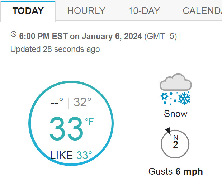
Task: Switch to the HOURLY tab
Action: click(86, 11)
